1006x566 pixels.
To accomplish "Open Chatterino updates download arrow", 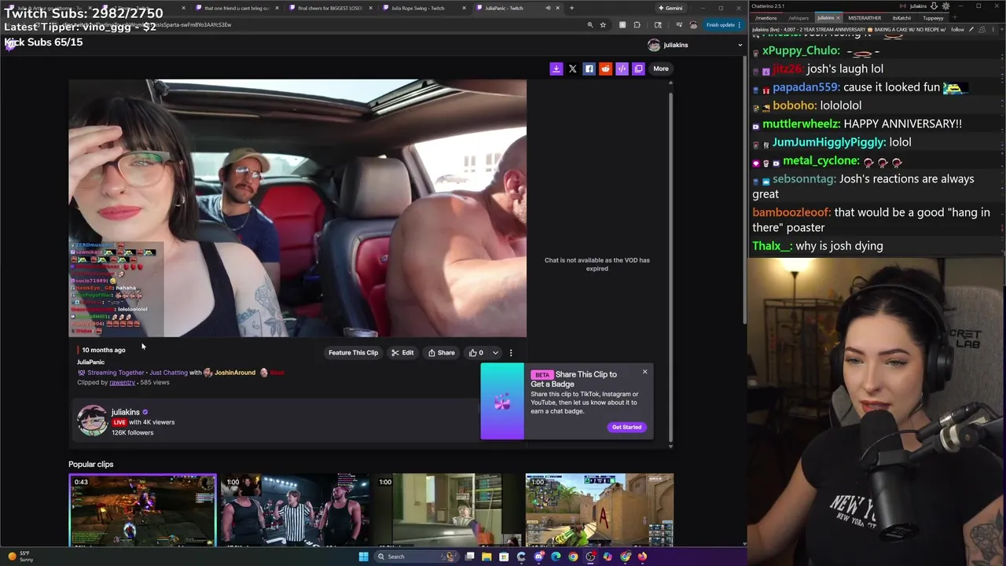I will coord(934,6).
